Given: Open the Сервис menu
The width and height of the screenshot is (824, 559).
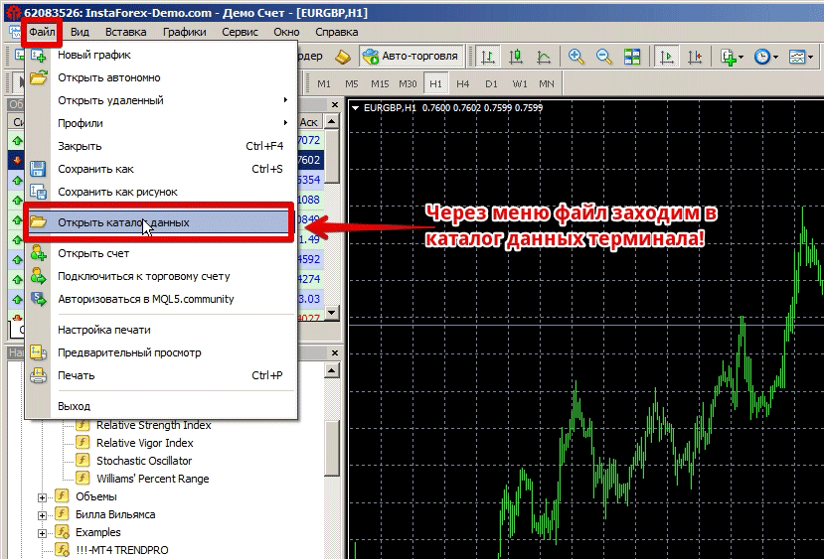Looking at the screenshot, I should tap(240, 32).
